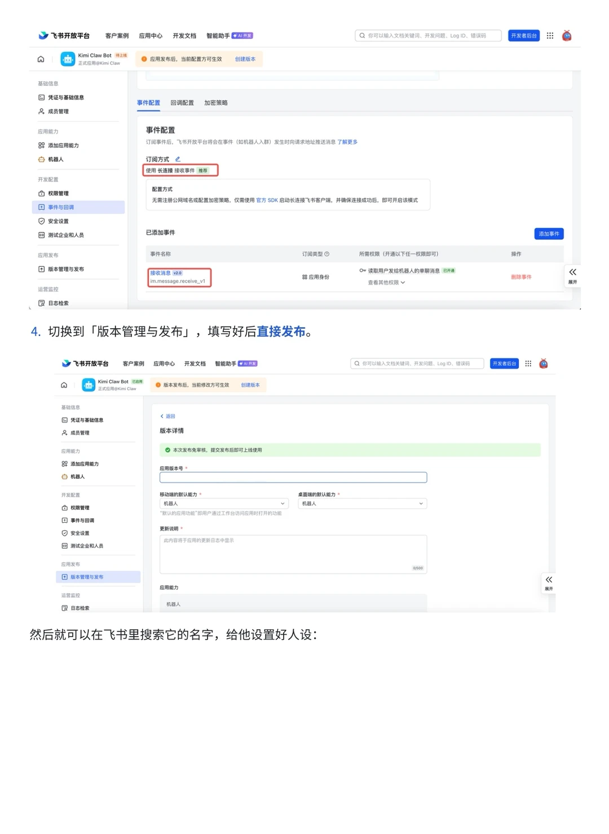The width and height of the screenshot is (609, 834).
Task: Open 应用中心 menu on the 版本详情 page
Action: pyautogui.click(x=164, y=364)
